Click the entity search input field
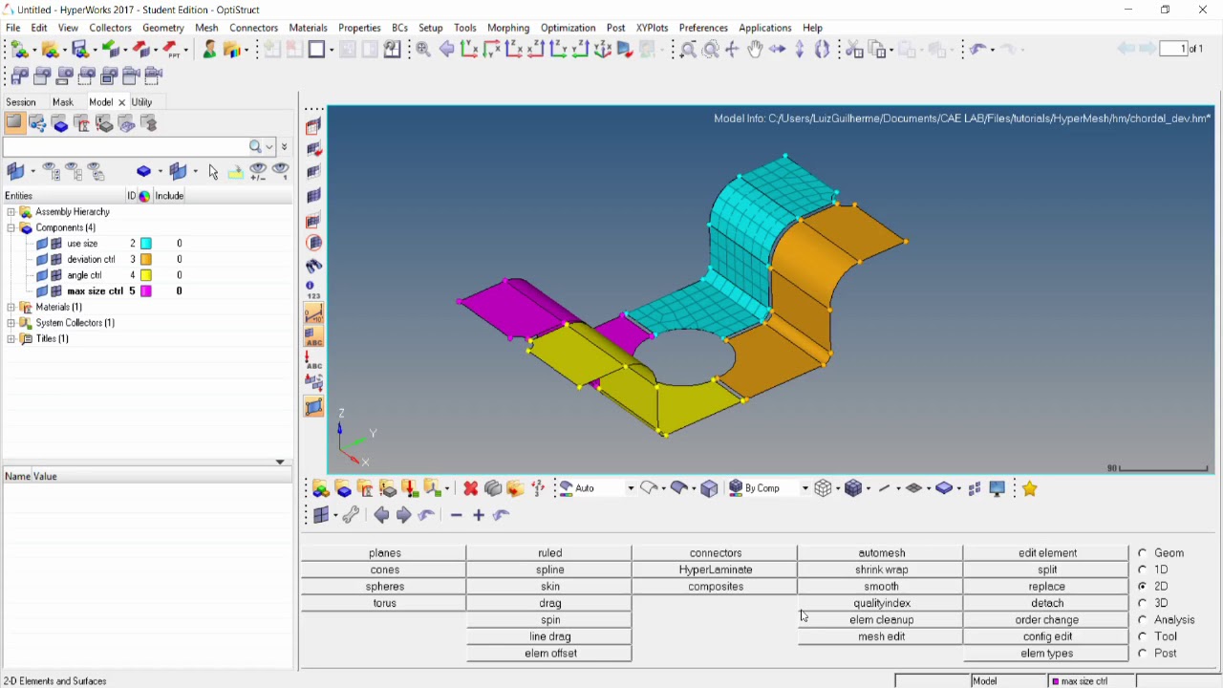This screenshot has width=1223, height=688. coord(125,147)
